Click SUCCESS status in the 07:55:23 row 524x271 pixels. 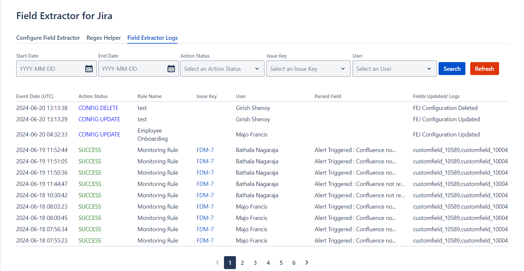90,241
